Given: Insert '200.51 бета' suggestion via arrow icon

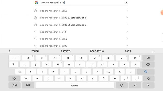Looking at the screenshot, I should point(127,25).
